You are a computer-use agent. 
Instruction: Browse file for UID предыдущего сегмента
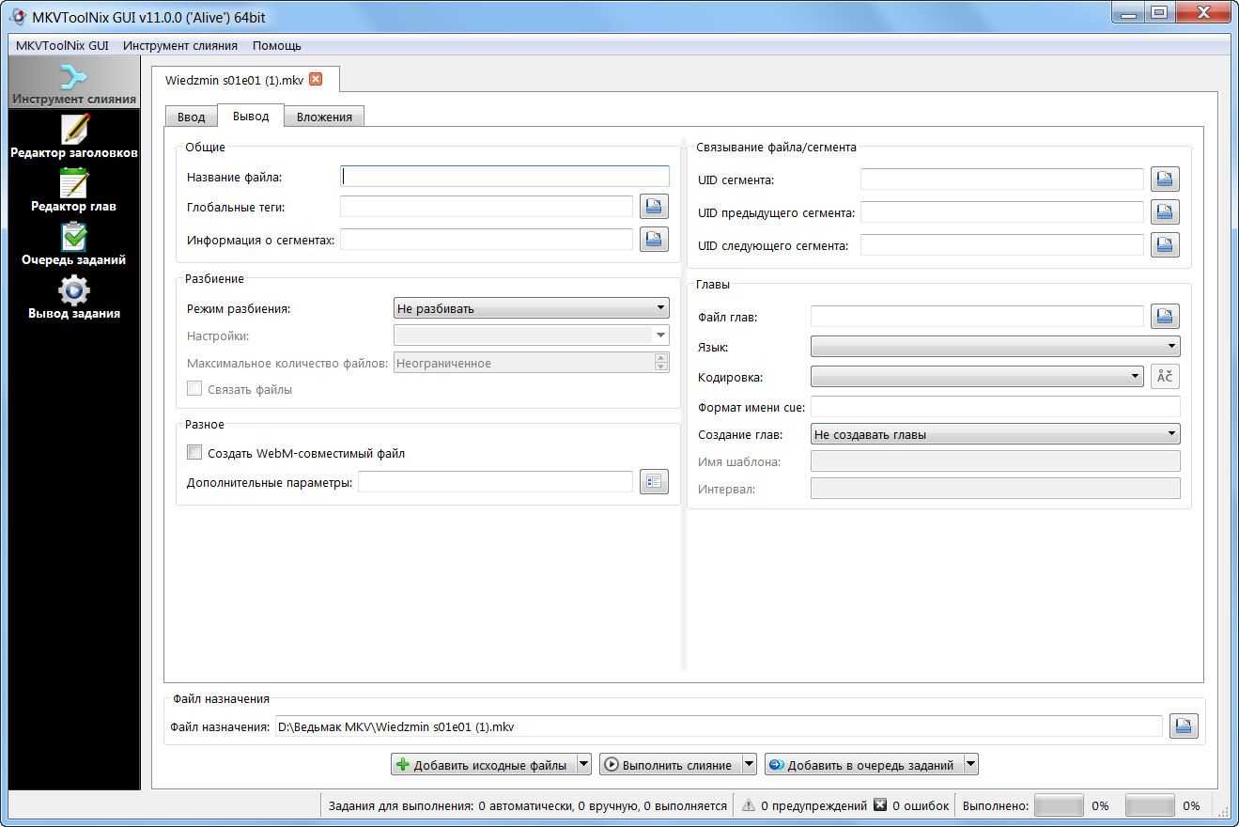tap(1165, 211)
